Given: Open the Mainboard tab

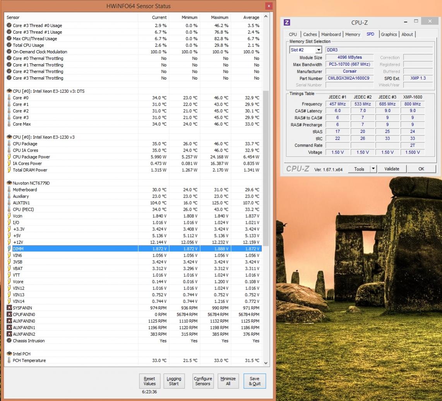Looking at the screenshot, I should [x=331, y=34].
